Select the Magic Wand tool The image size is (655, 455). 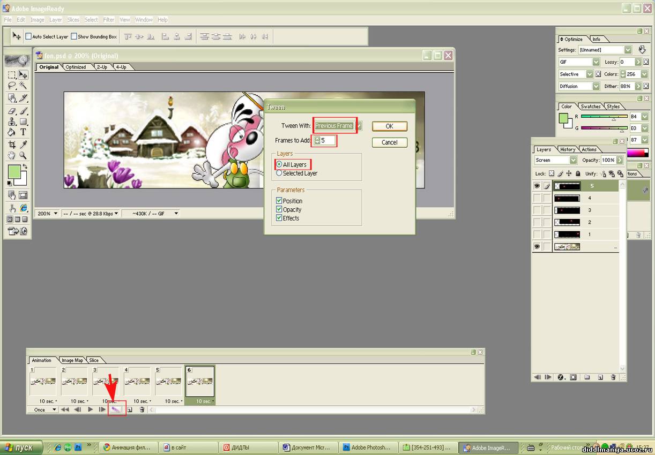(x=23, y=85)
